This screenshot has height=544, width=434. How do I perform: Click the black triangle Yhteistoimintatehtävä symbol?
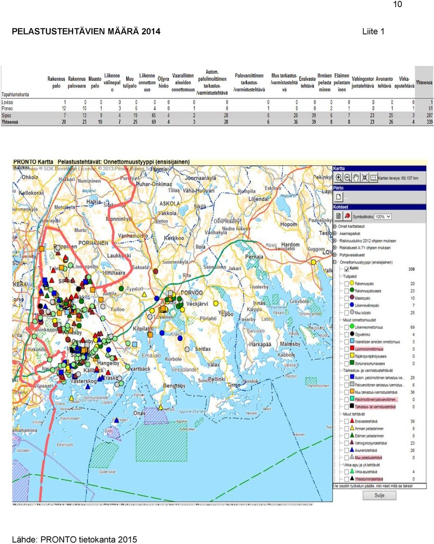(x=352, y=479)
